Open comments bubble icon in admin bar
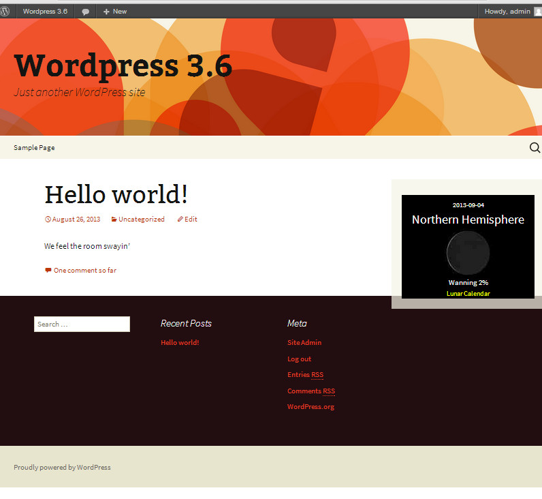542x499 pixels. (x=85, y=12)
